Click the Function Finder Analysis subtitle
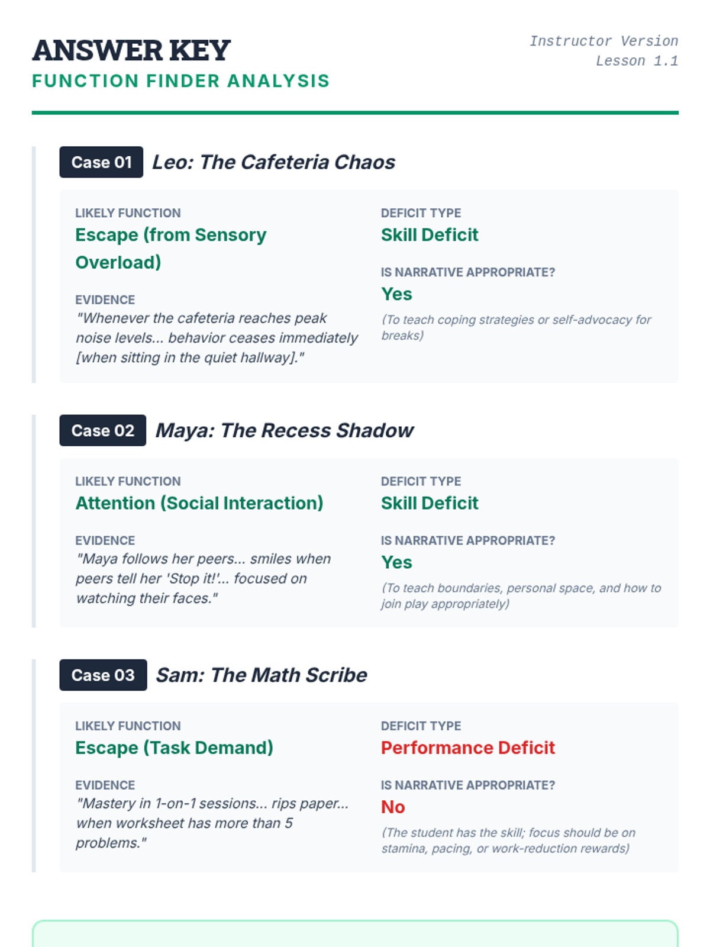Image resolution: width=710 pixels, height=947 pixels. point(180,81)
